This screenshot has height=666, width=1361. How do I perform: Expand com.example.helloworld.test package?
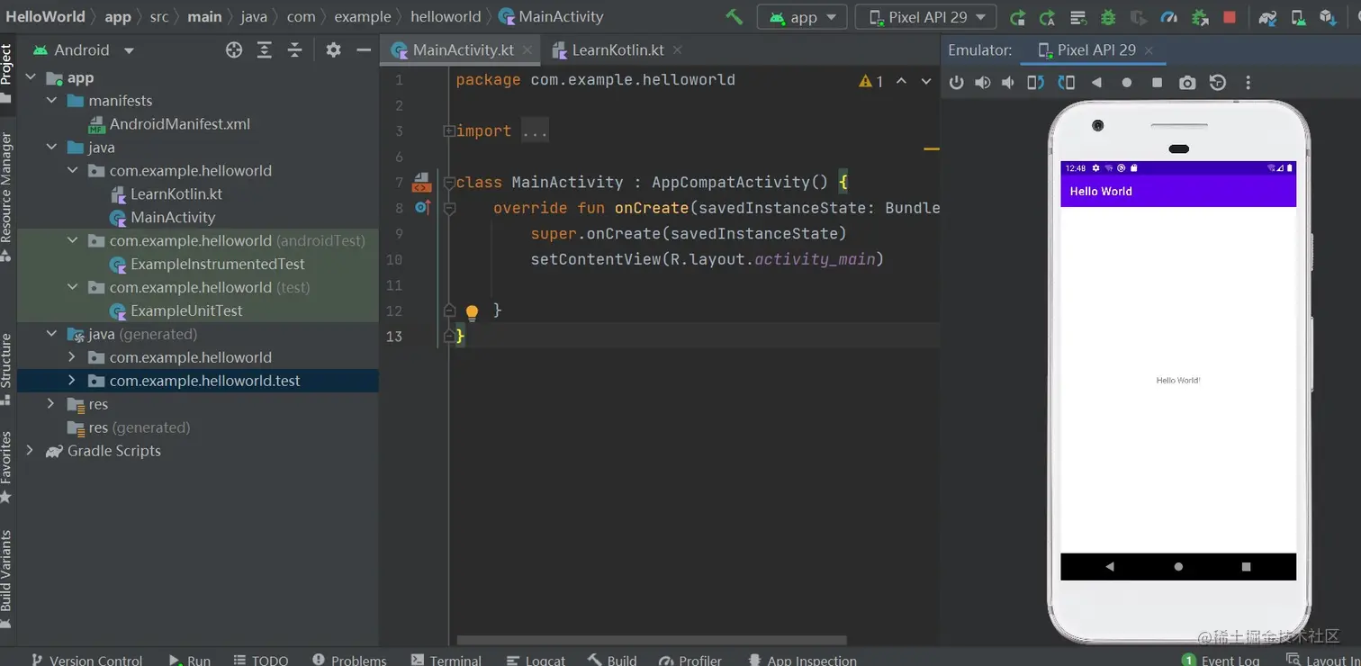pyautogui.click(x=72, y=381)
